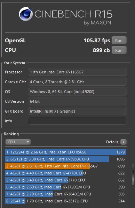Select ranking entry Intel Xeon CPU X5650
The height and width of the screenshot is (208, 135).
coord(65,152)
